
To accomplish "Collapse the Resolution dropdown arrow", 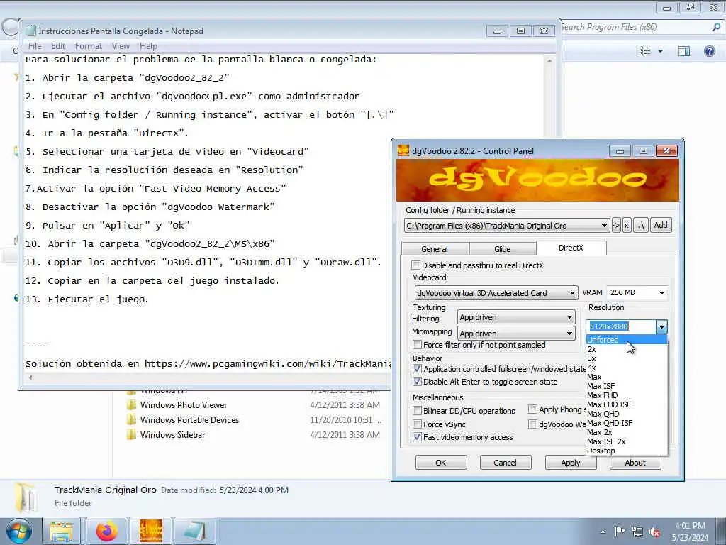I will (661, 326).
